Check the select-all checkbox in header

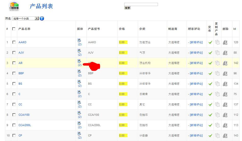tap(14, 29)
